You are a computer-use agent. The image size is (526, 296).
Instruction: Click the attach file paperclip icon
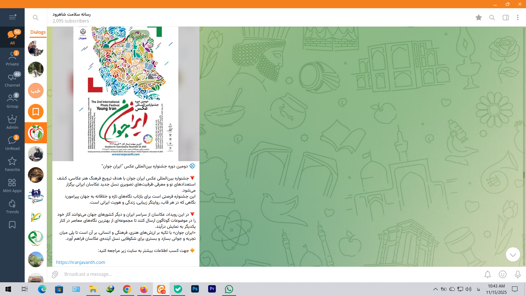pyautogui.click(x=55, y=274)
